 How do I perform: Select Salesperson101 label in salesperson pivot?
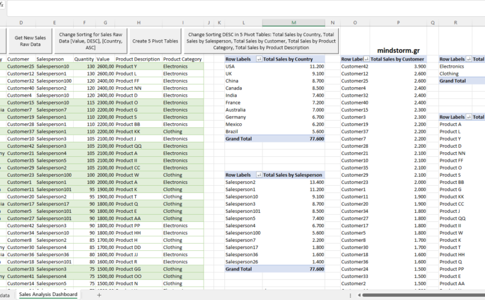pyautogui.click(x=242, y=211)
